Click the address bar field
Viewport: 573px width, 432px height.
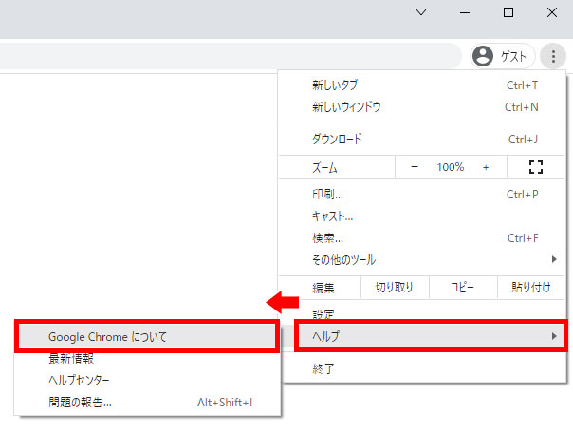(231, 56)
